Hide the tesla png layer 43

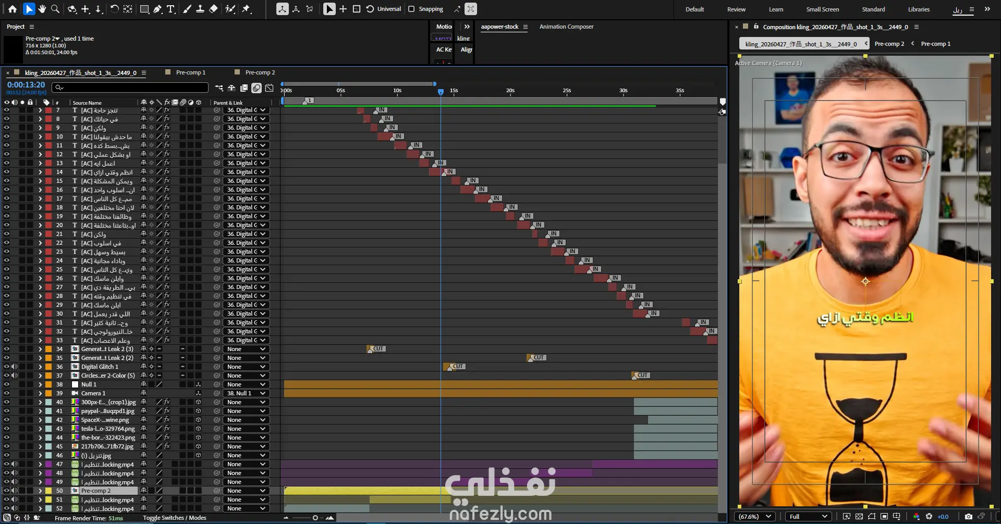(7, 429)
